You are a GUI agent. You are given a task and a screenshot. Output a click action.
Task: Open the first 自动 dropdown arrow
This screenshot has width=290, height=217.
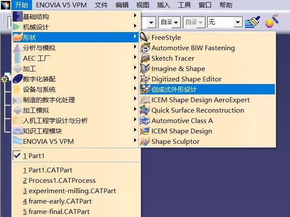[176, 23]
